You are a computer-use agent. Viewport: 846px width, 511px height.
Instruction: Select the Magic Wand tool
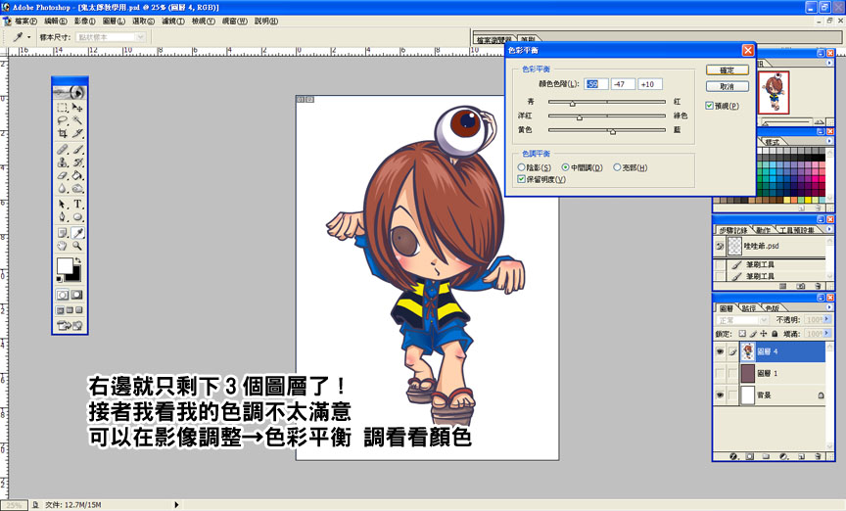pyautogui.click(x=77, y=120)
